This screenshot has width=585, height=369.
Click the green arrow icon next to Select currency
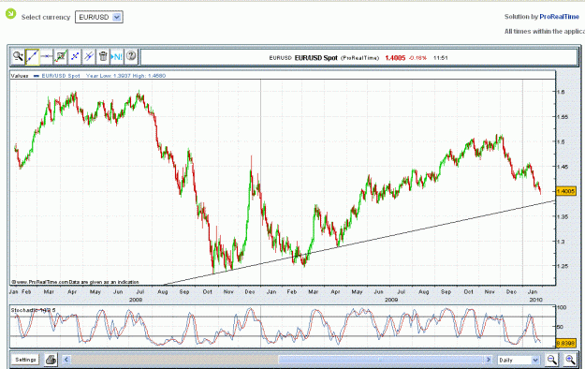click(10, 14)
